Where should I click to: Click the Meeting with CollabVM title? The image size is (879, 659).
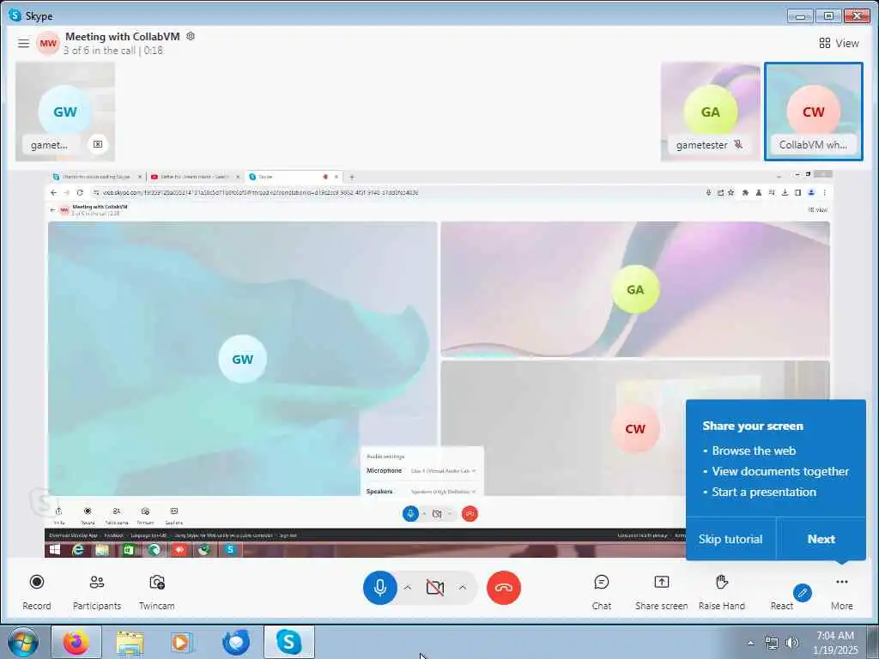coord(122,36)
